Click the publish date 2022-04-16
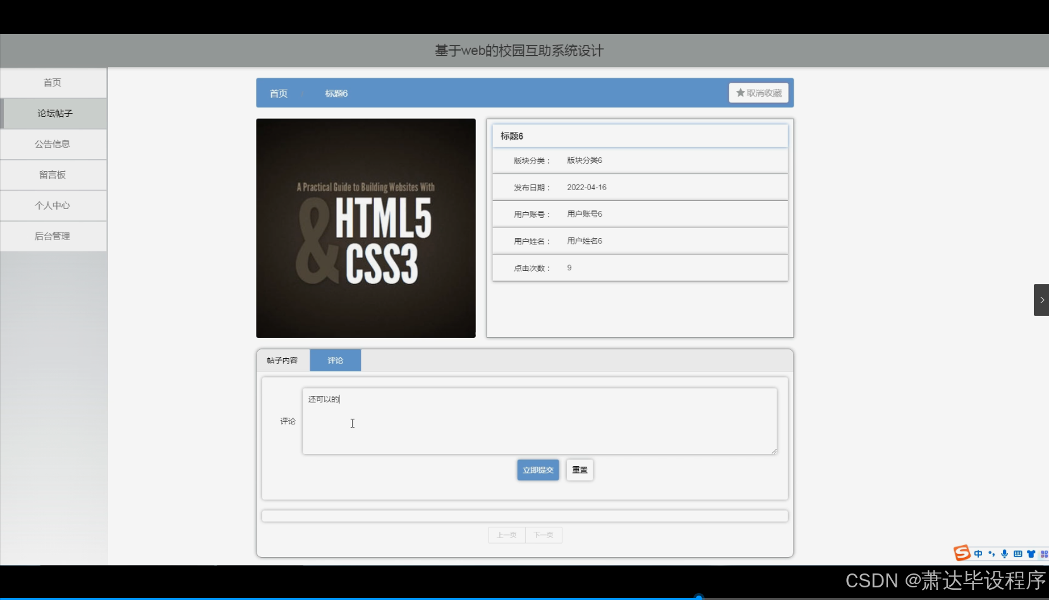Viewport: 1049px width, 600px height. tap(586, 188)
